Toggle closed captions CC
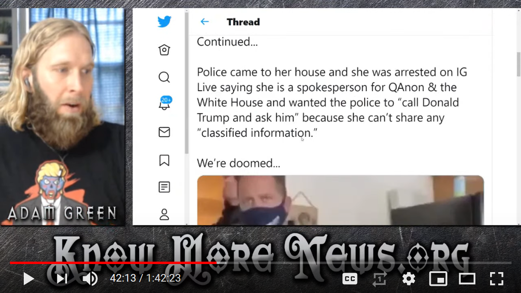Viewport: 521px width, 293px height. click(x=350, y=279)
